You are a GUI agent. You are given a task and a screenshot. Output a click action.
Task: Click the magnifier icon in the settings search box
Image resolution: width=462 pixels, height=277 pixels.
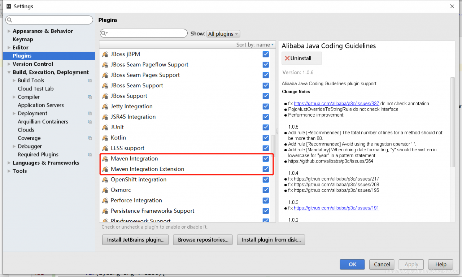10,20
